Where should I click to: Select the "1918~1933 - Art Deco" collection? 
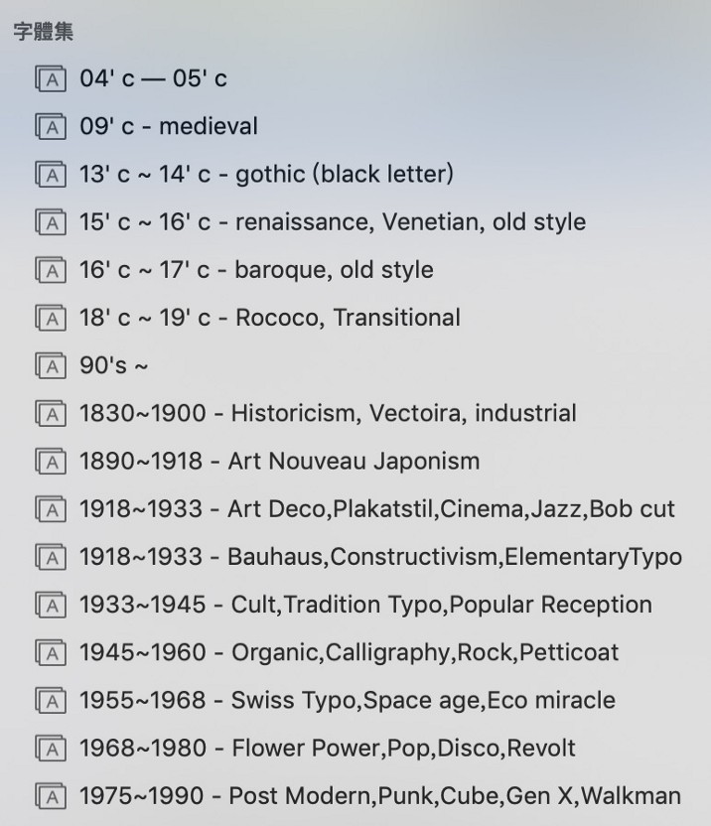[376, 509]
